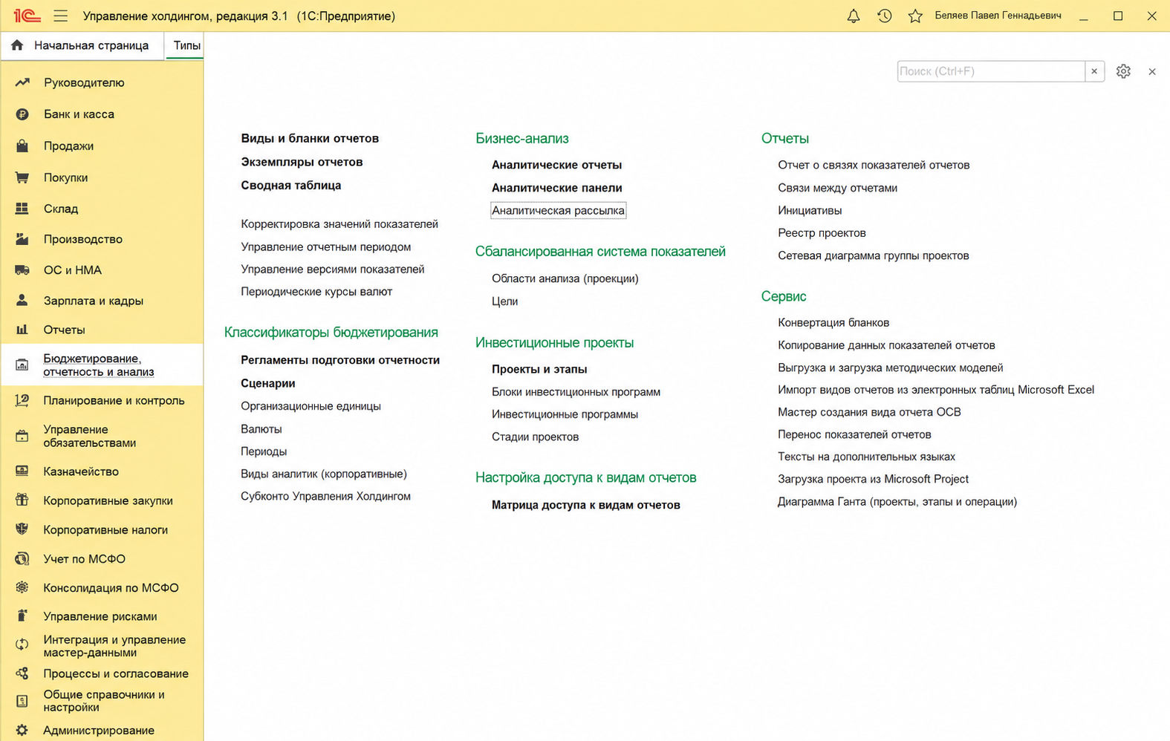This screenshot has height=741, width=1170.
Task: Click the Администрирование gear icon
Action: pos(22,730)
